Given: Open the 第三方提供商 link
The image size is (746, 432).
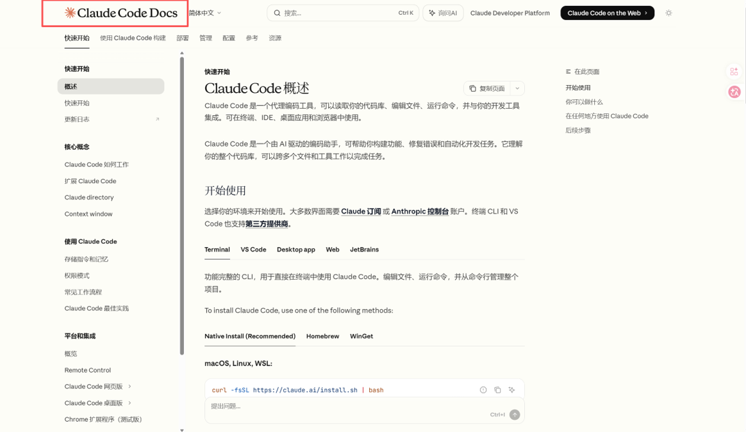Looking at the screenshot, I should coord(267,224).
